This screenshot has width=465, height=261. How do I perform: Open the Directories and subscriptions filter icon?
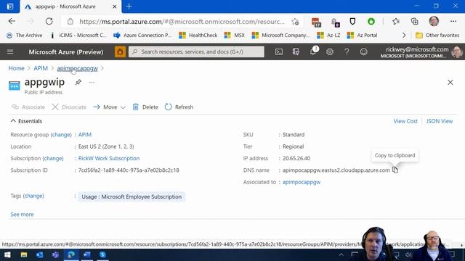[296, 51]
